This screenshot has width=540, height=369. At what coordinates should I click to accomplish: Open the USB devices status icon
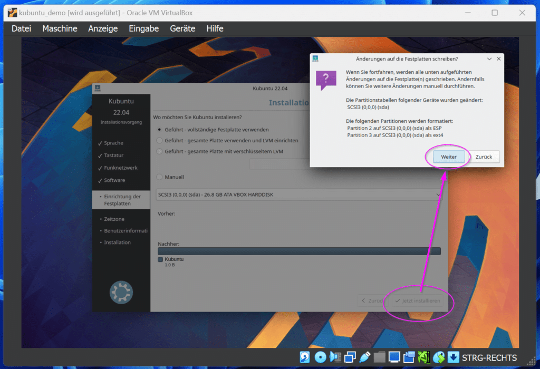pyautogui.click(x=365, y=357)
